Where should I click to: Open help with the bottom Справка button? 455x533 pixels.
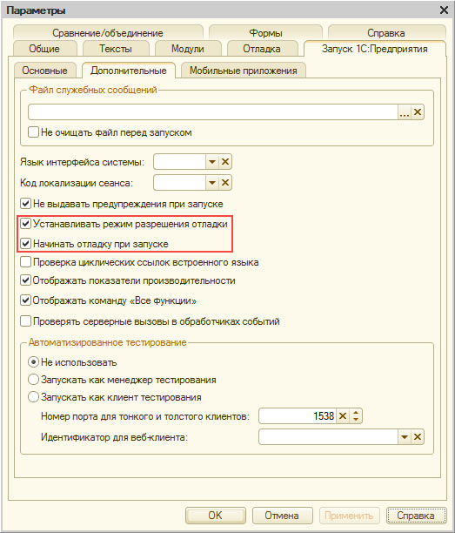coord(416,516)
